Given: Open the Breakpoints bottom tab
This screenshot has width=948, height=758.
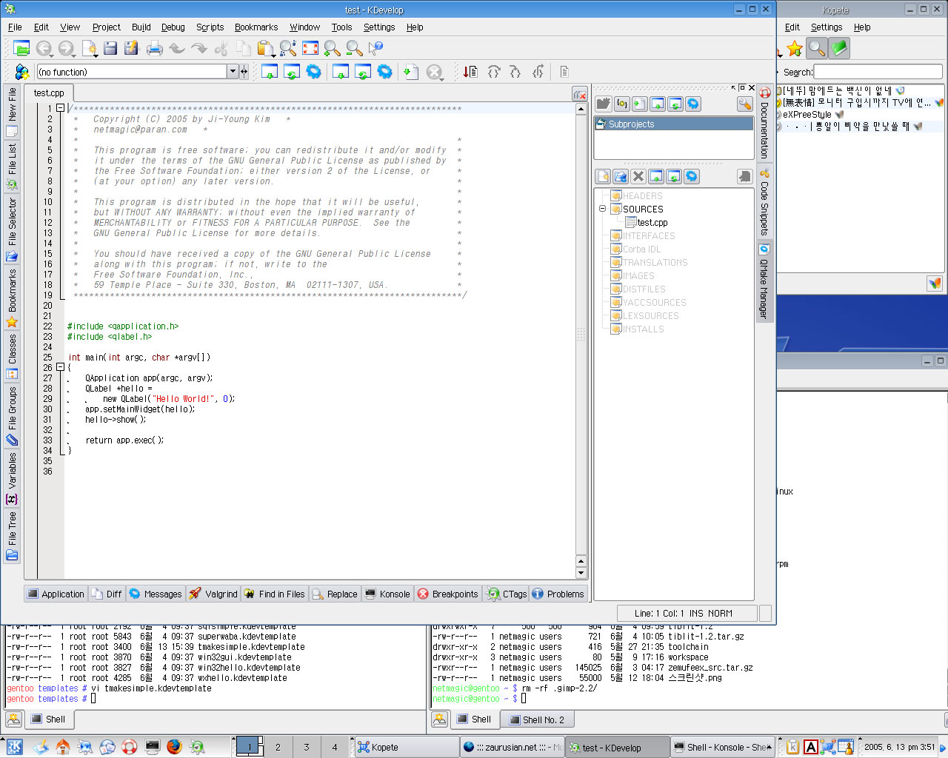Looking at the screenshot, I should point(448,594).
